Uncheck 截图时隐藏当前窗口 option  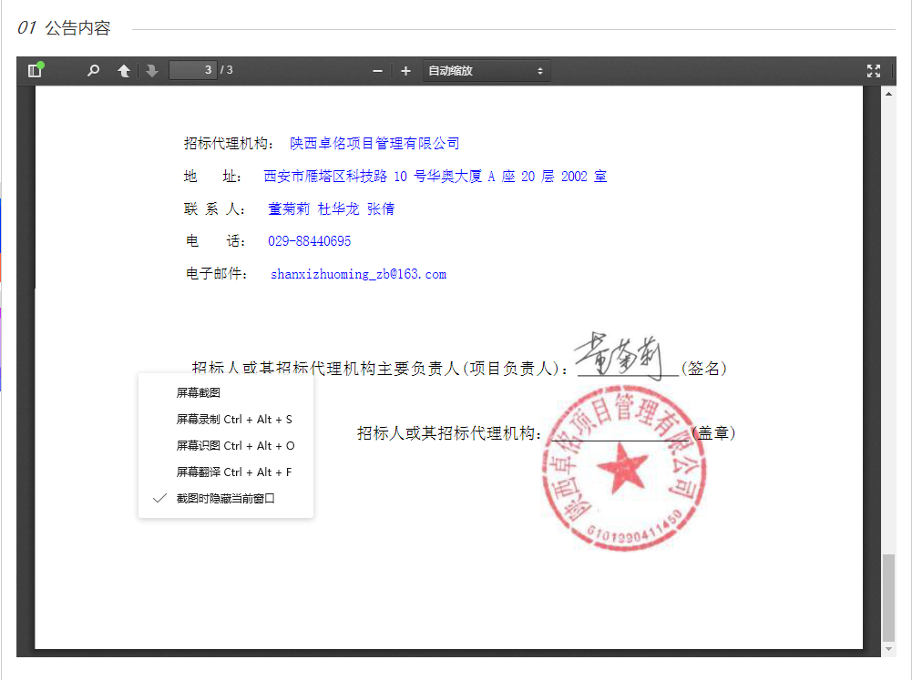(225, 499)
